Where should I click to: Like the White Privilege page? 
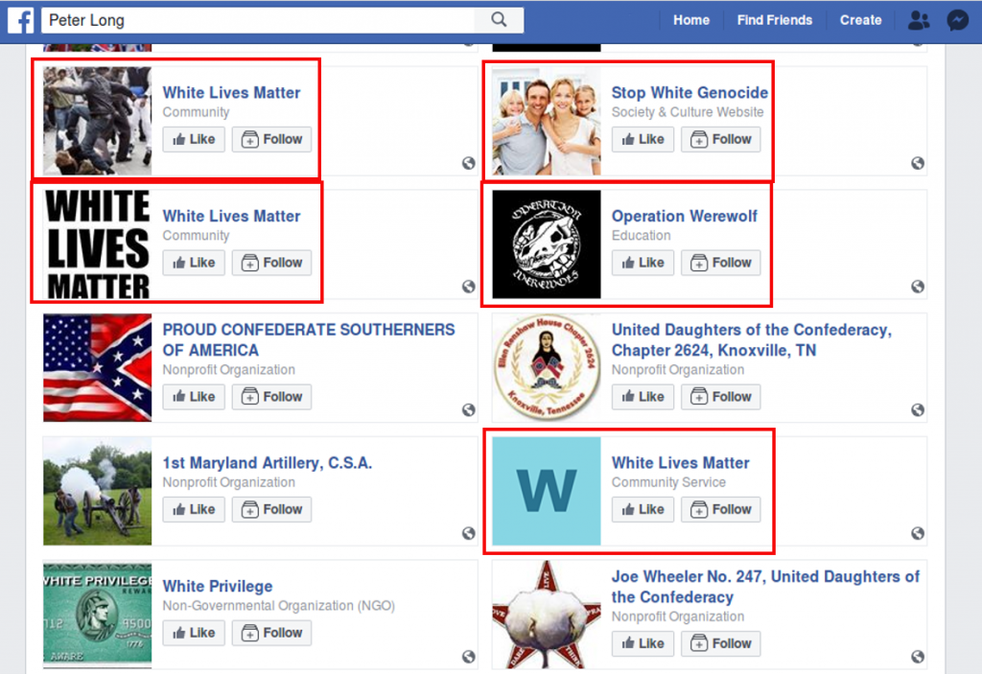[x=194, y=633]
